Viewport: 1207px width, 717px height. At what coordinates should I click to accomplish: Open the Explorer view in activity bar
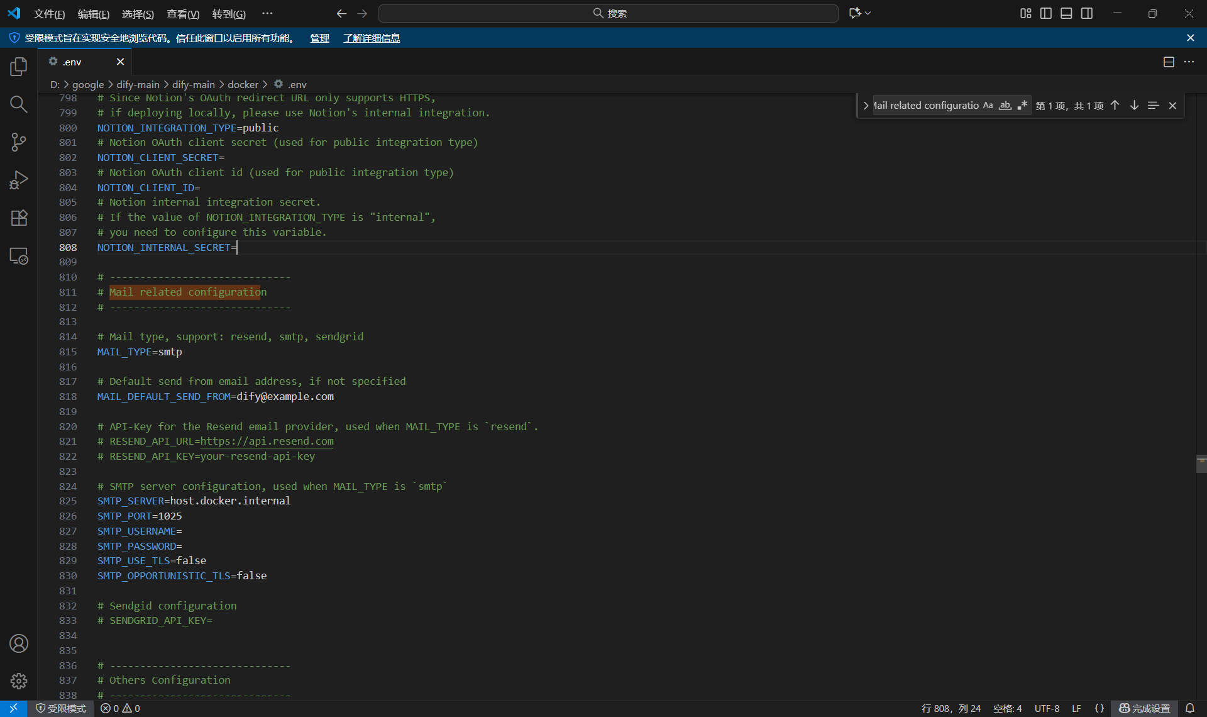coord(19,67)
